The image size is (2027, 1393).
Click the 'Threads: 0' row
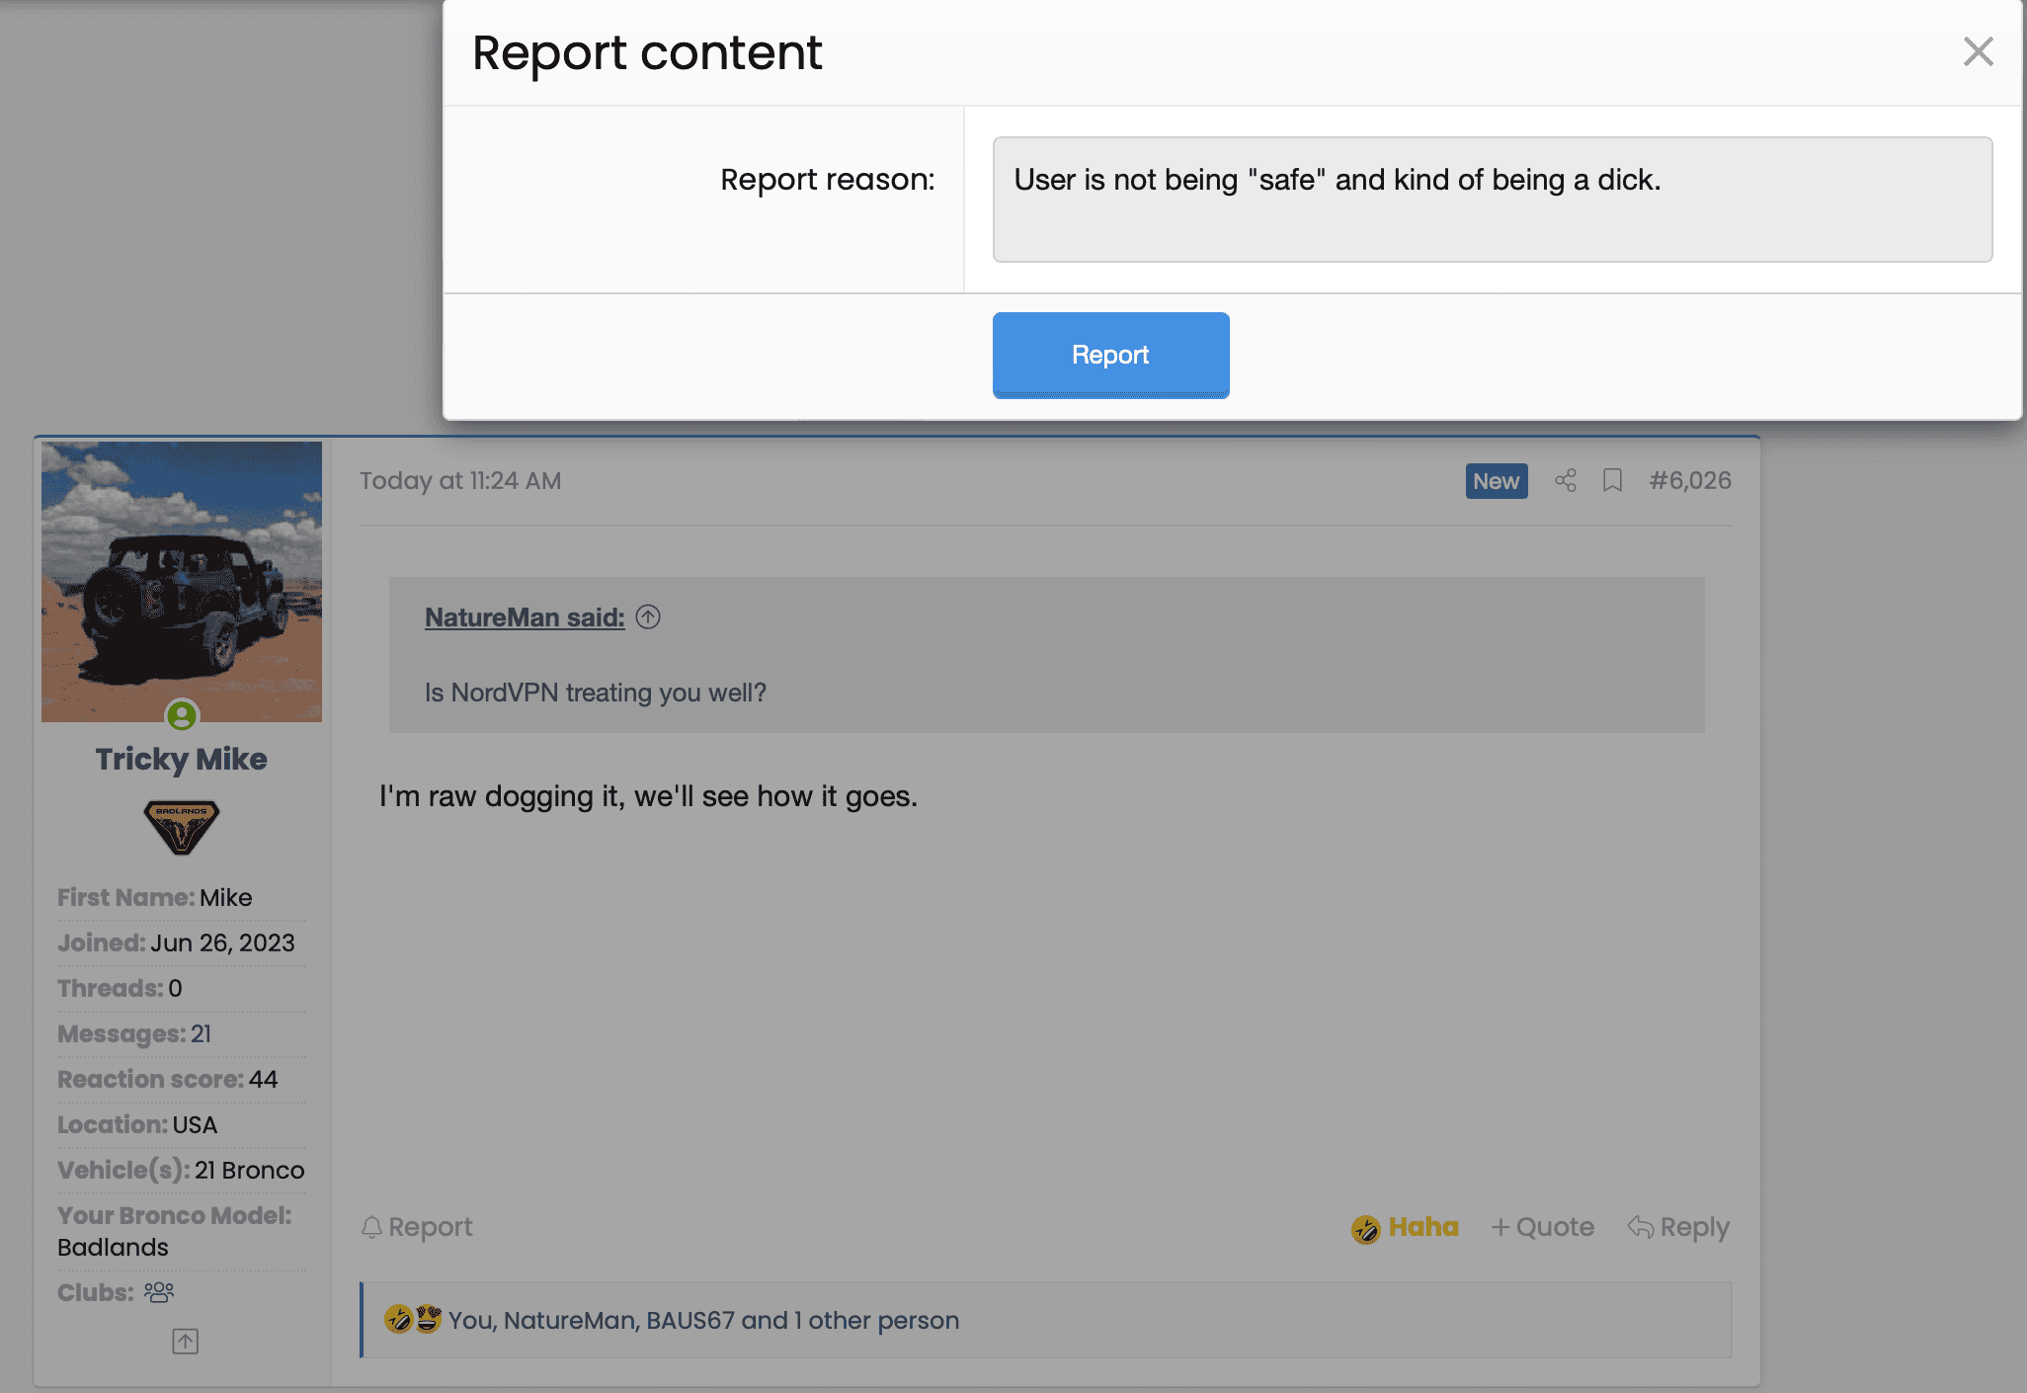182,988
